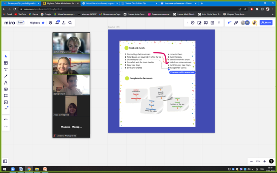
Task: Open the Upload tool in left toolbar
Action: [6, 102]
